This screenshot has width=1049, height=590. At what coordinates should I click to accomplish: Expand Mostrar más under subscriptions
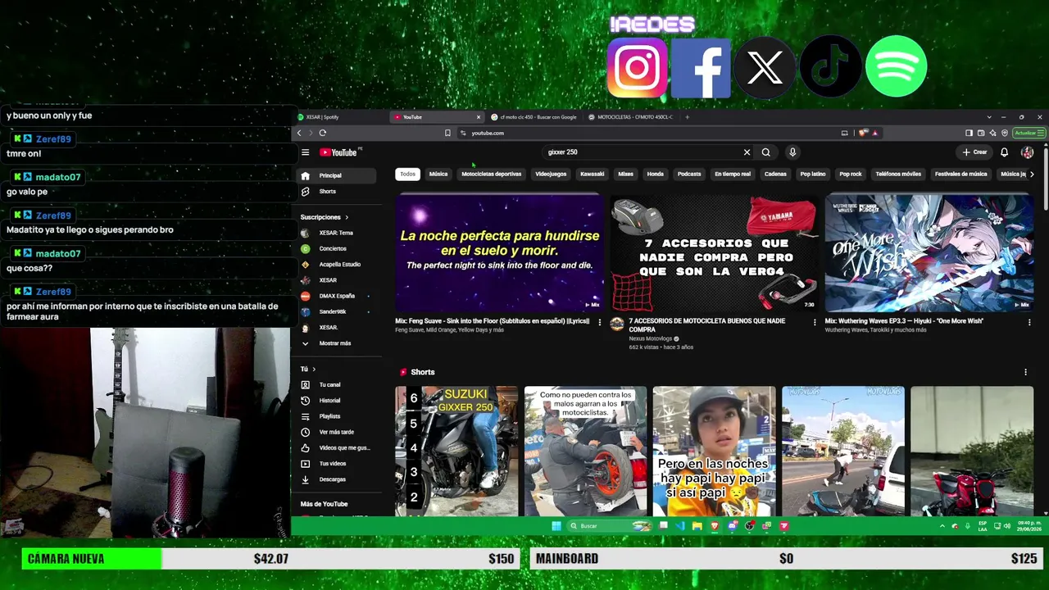tap(337, 343)
